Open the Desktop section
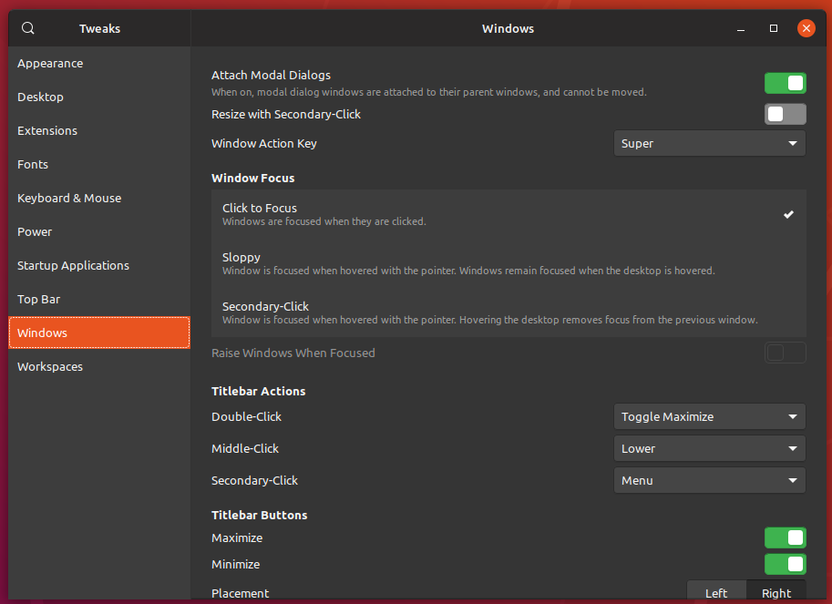The height and width of the screenshot is (604, 832). (99, 97)
